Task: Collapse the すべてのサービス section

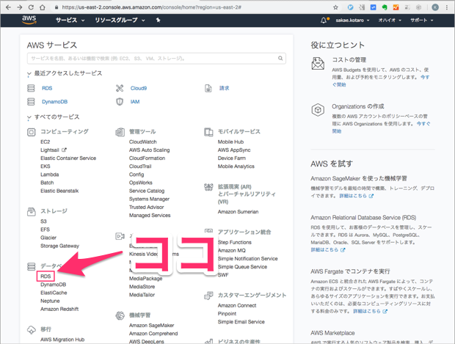Action: pos(29,118)
